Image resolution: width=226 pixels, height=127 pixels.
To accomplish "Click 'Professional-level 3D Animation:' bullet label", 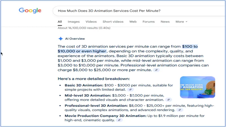I will pos(96,106).
